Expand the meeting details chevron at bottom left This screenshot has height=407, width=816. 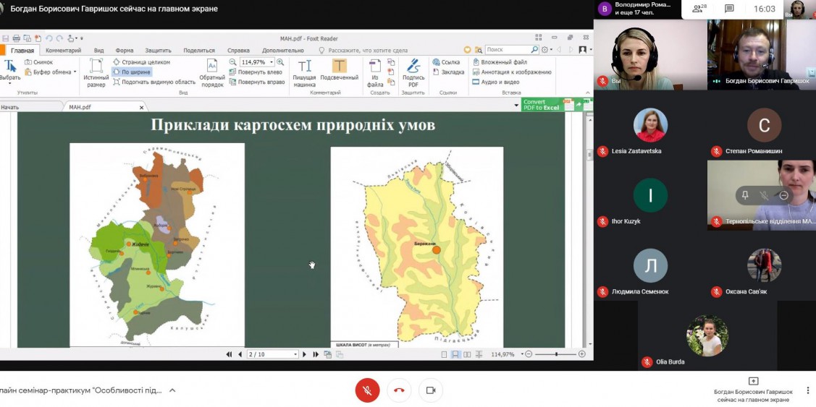[x=172, y=390]
